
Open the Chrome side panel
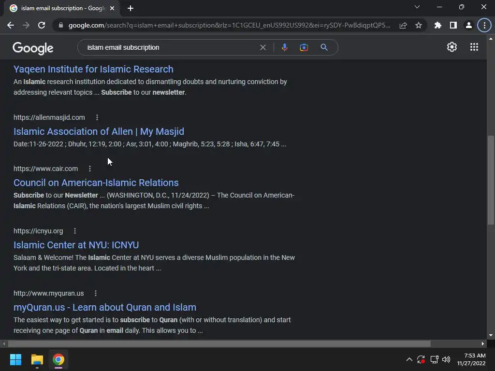[453, 25]
